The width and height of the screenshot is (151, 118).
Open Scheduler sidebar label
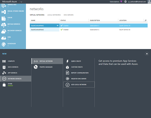(12, 44)
